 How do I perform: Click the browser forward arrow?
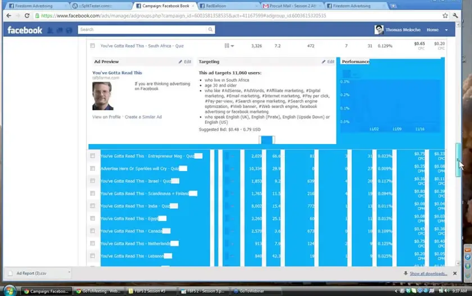pyautogui.click(x=18, y=16)
